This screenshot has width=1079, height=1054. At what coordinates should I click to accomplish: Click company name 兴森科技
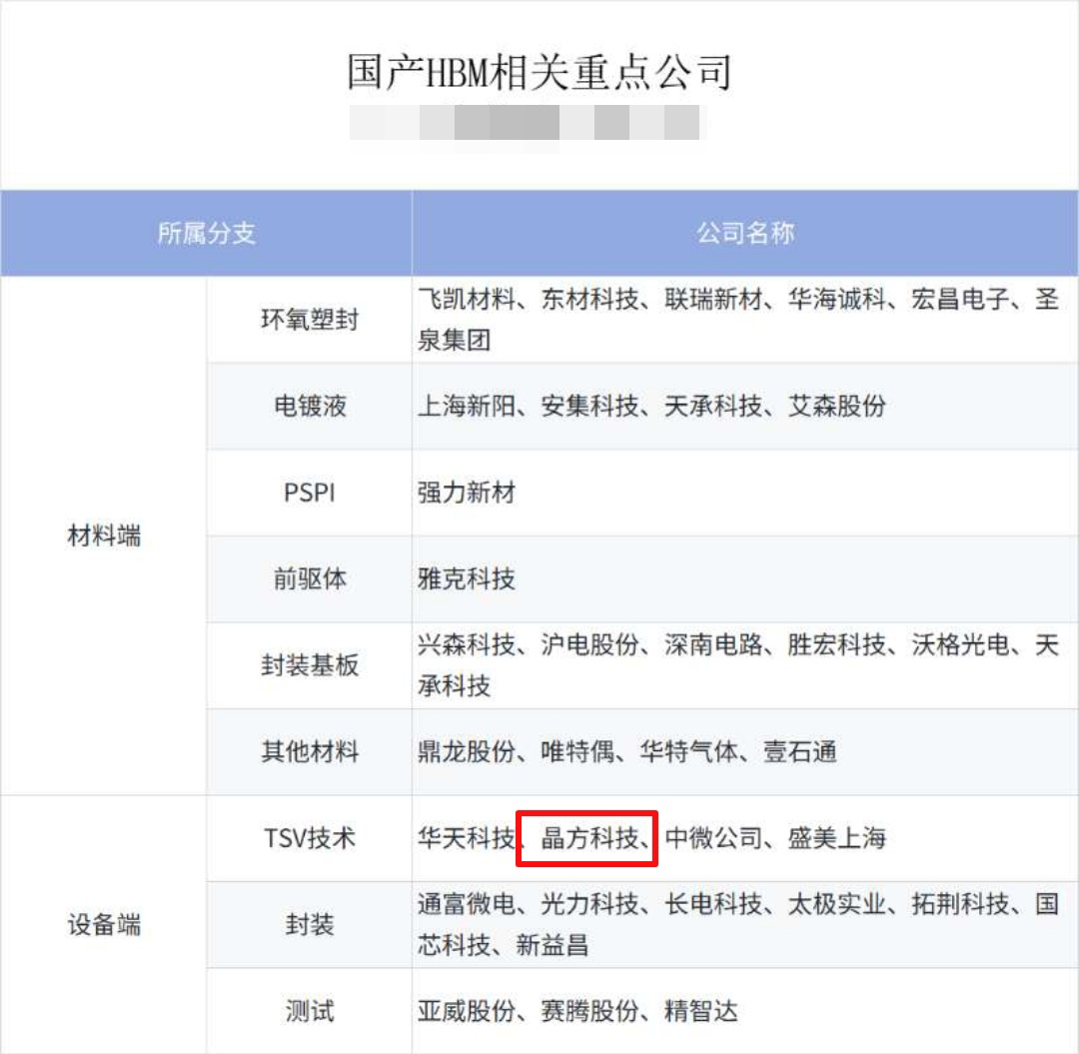(x=467, y=644)
